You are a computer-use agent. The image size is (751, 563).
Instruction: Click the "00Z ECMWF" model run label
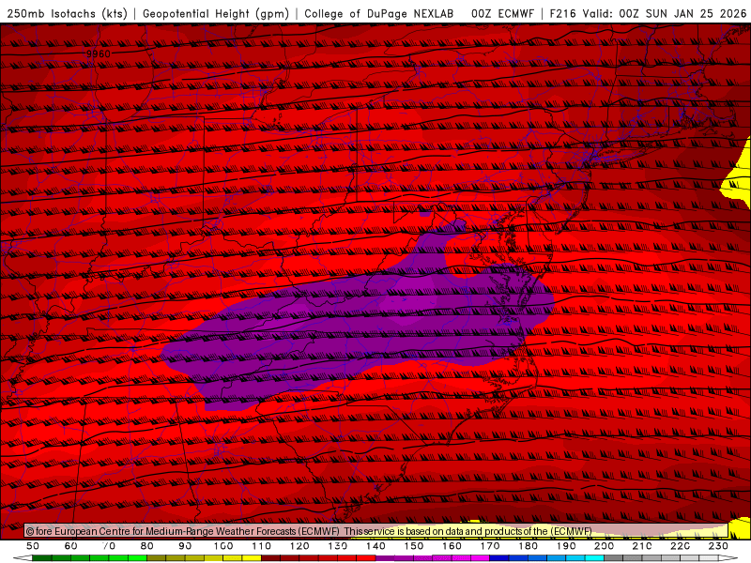pyautogui.click(x=502, y=13)
